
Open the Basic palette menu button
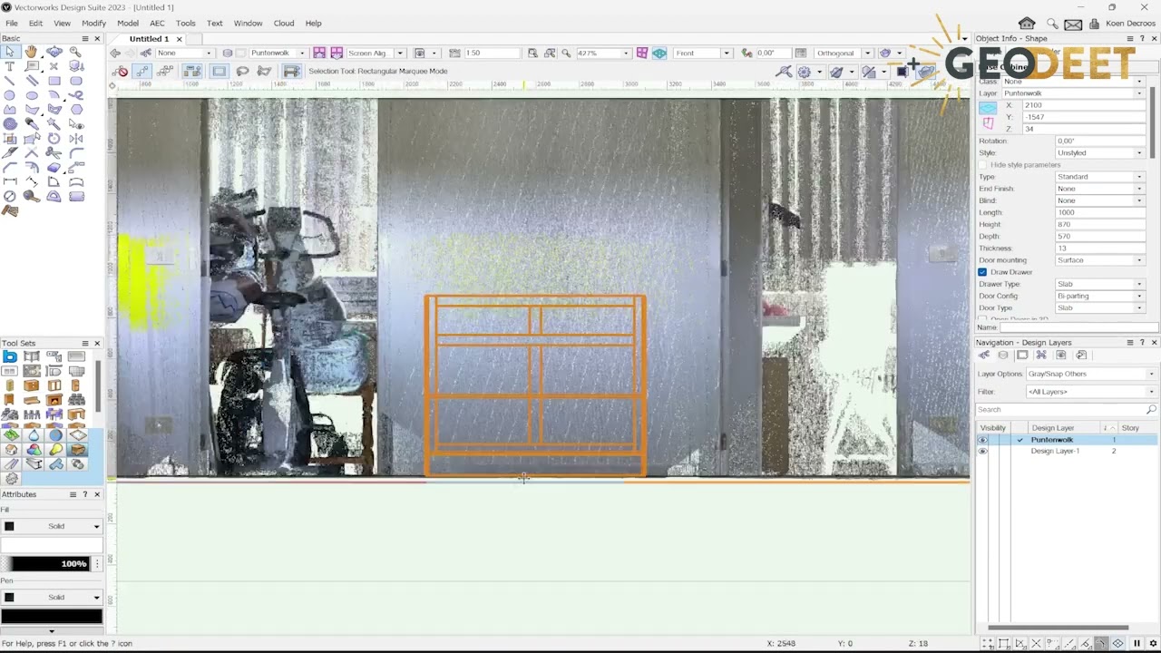[x=84, y=38]
